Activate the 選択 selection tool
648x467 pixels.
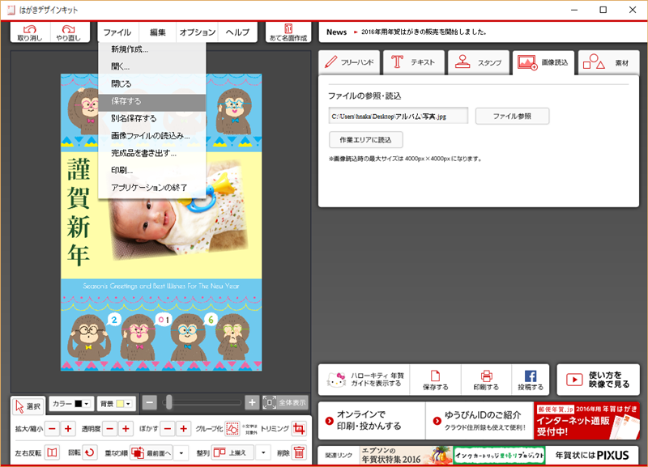[28, 404]
